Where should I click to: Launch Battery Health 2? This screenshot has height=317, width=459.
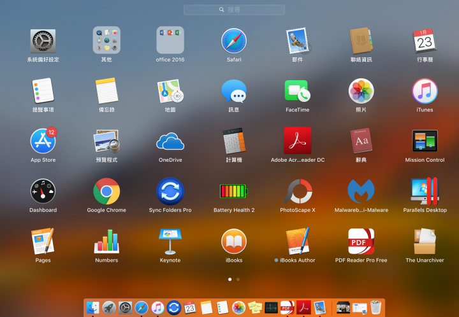(x=233, y=191)
